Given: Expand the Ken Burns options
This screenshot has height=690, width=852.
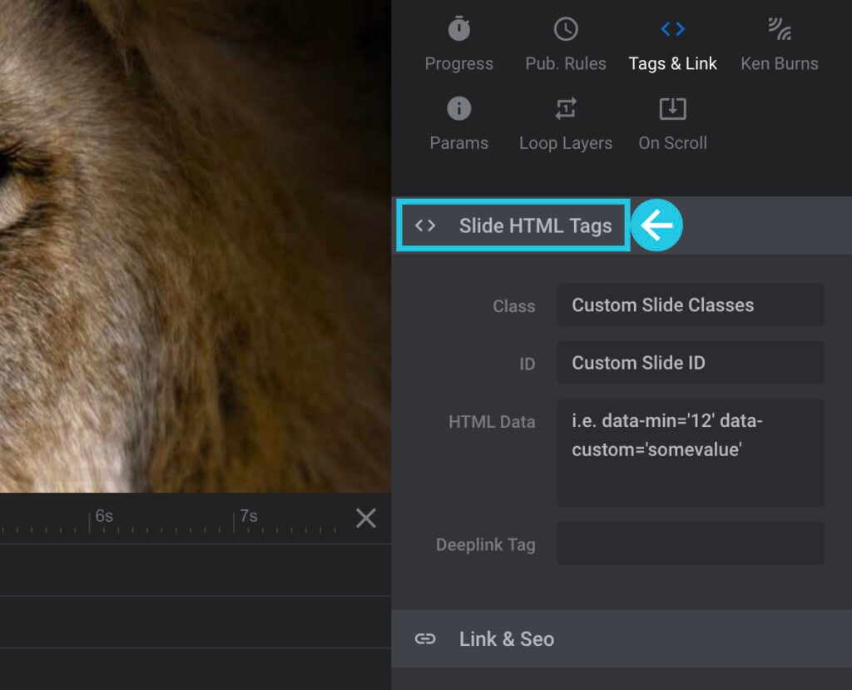Looking at the screenshot, I should pyautogui.click(x=779, y=43).
